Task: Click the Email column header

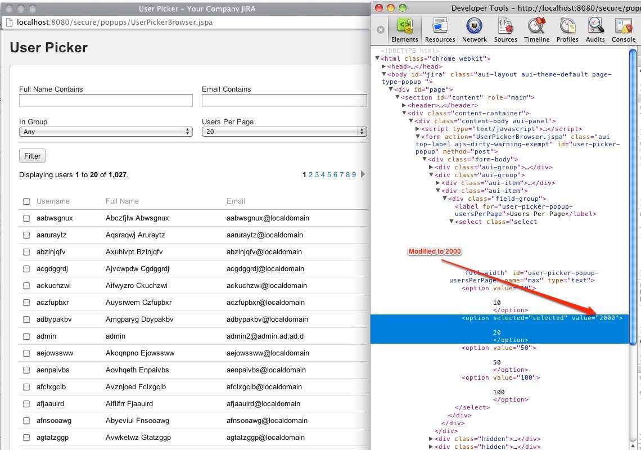Action: click(x=236, y=201)
